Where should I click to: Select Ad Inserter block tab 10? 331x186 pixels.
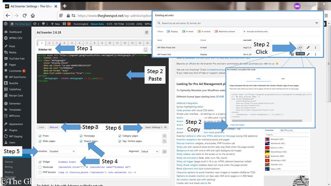pyautogui.click(x=110, y=43)
